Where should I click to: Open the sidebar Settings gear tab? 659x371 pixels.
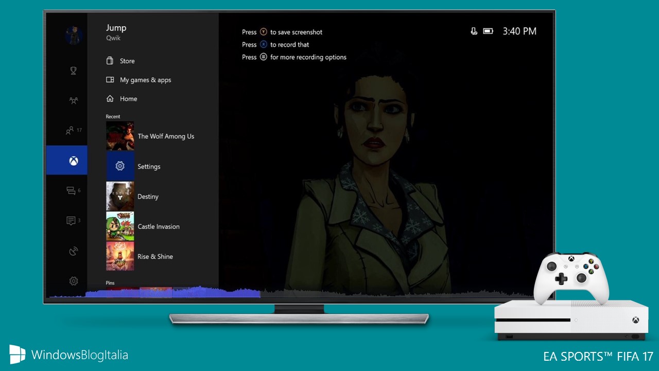pyautogui.click(x=74, y=281)
